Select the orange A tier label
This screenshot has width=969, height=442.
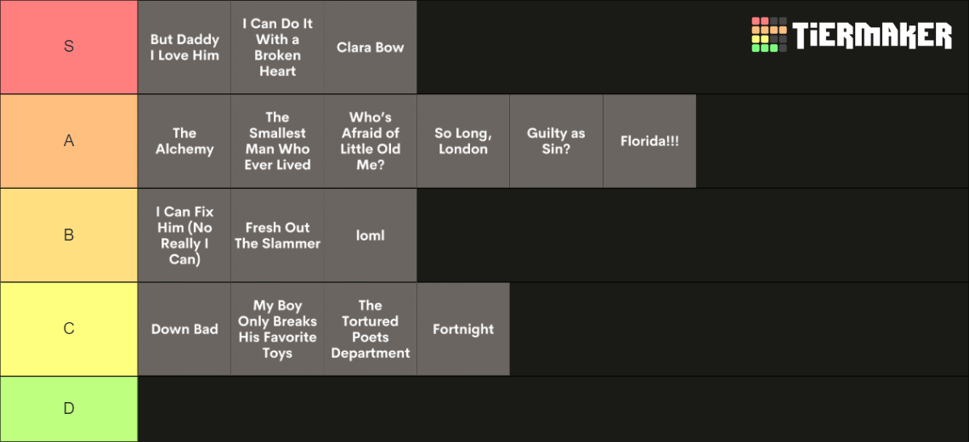point(69,141)
